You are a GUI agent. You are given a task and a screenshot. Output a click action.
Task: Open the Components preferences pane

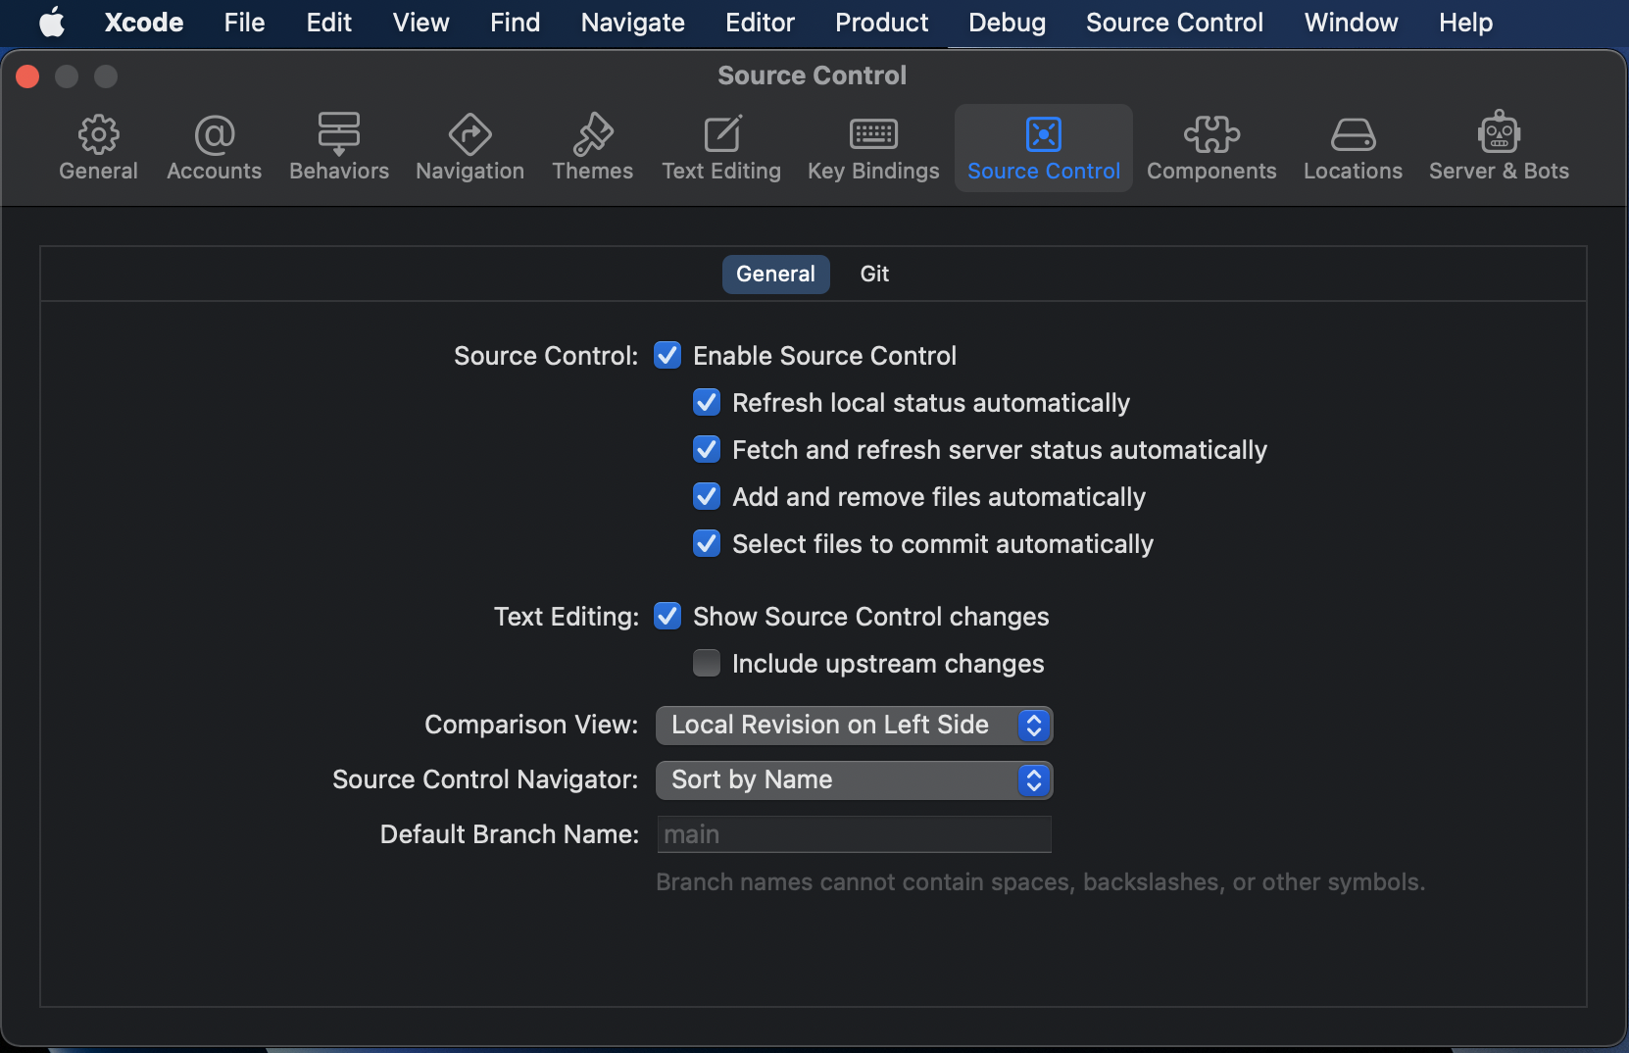click(1211, 147)
